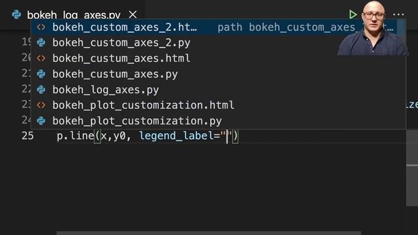Screen dimensions: 418x235
Task: Select the bokeh_log_axes.py editor tab
Action: pos(74,14)
